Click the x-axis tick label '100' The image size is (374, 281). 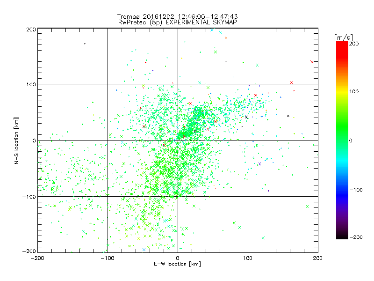pos(248,258)
